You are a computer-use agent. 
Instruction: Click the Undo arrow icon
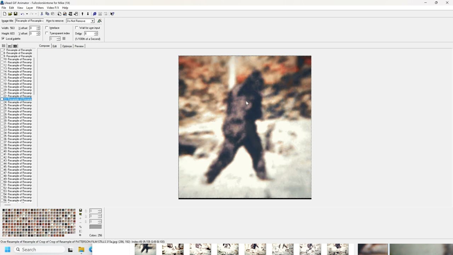coord(22,14)
